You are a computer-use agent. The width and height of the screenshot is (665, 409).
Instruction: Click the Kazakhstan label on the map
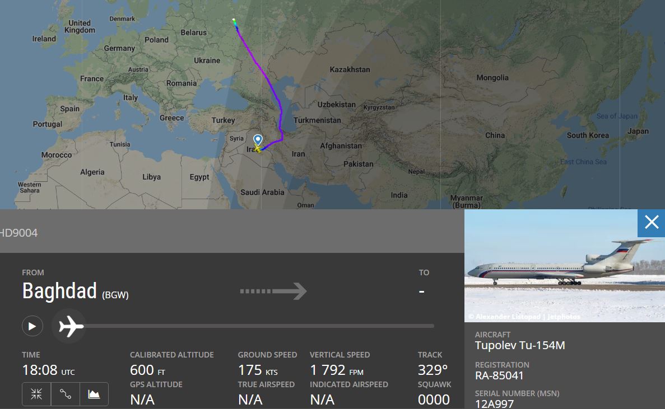[350, 69]
